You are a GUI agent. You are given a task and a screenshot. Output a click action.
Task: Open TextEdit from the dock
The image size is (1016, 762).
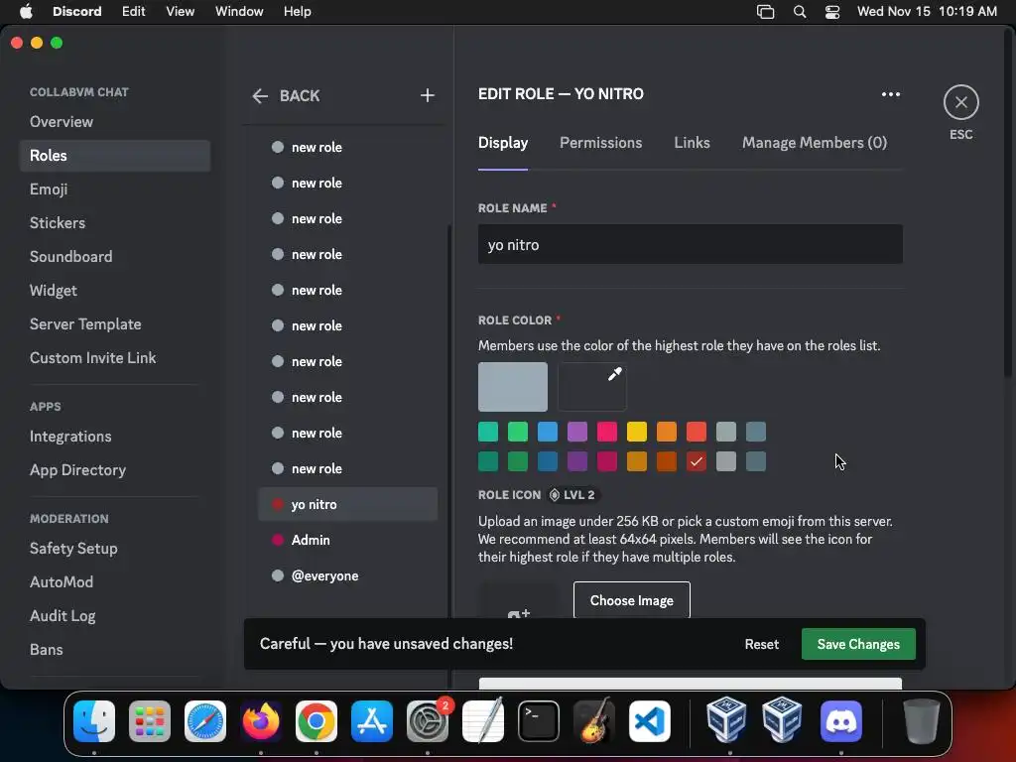click(483, 721)
